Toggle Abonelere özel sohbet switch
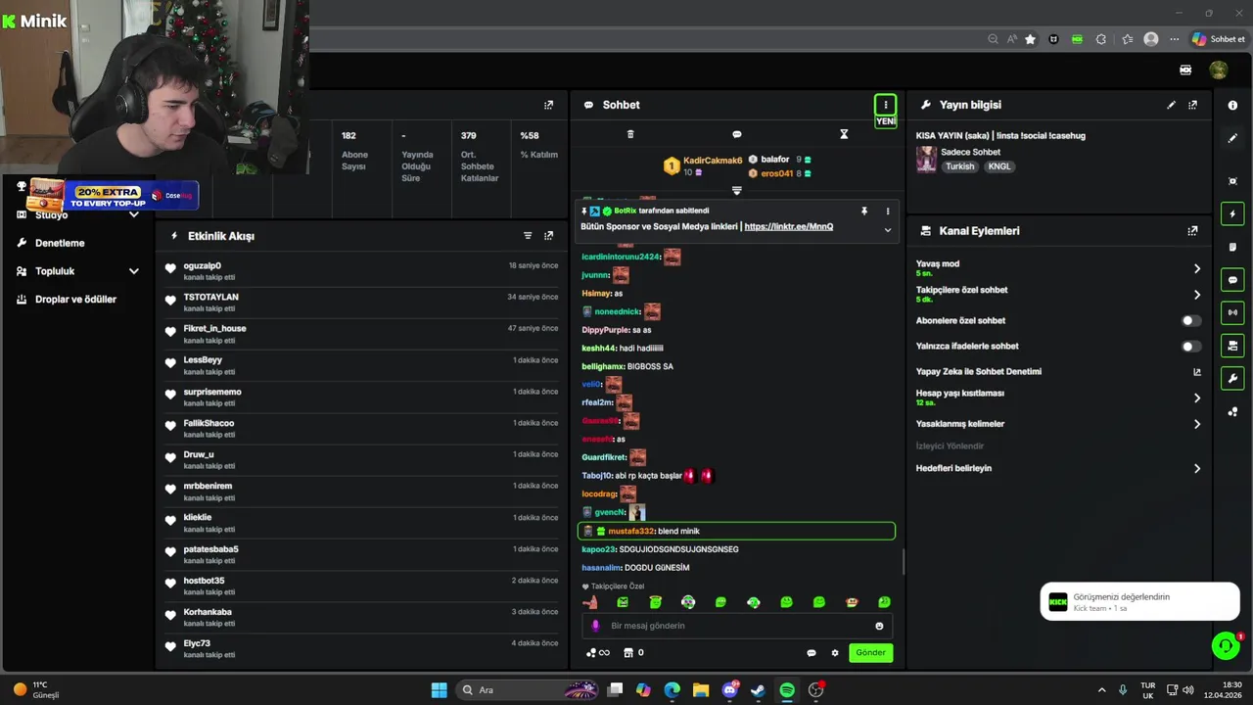 [x=1190, y=320]
